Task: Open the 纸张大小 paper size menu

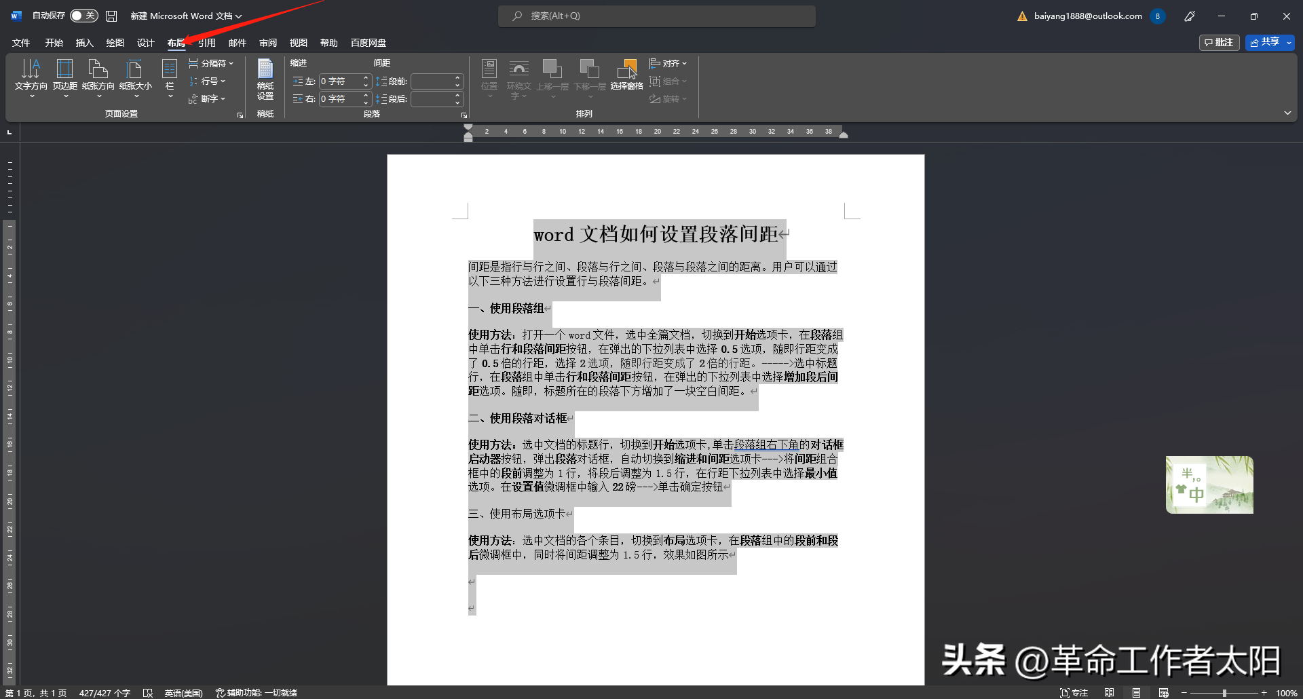Action: coord(136,77)
